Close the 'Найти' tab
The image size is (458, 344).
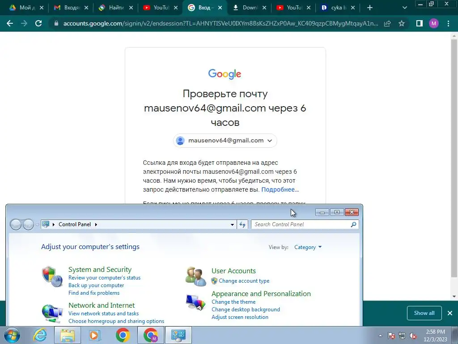tap(131, 8)
